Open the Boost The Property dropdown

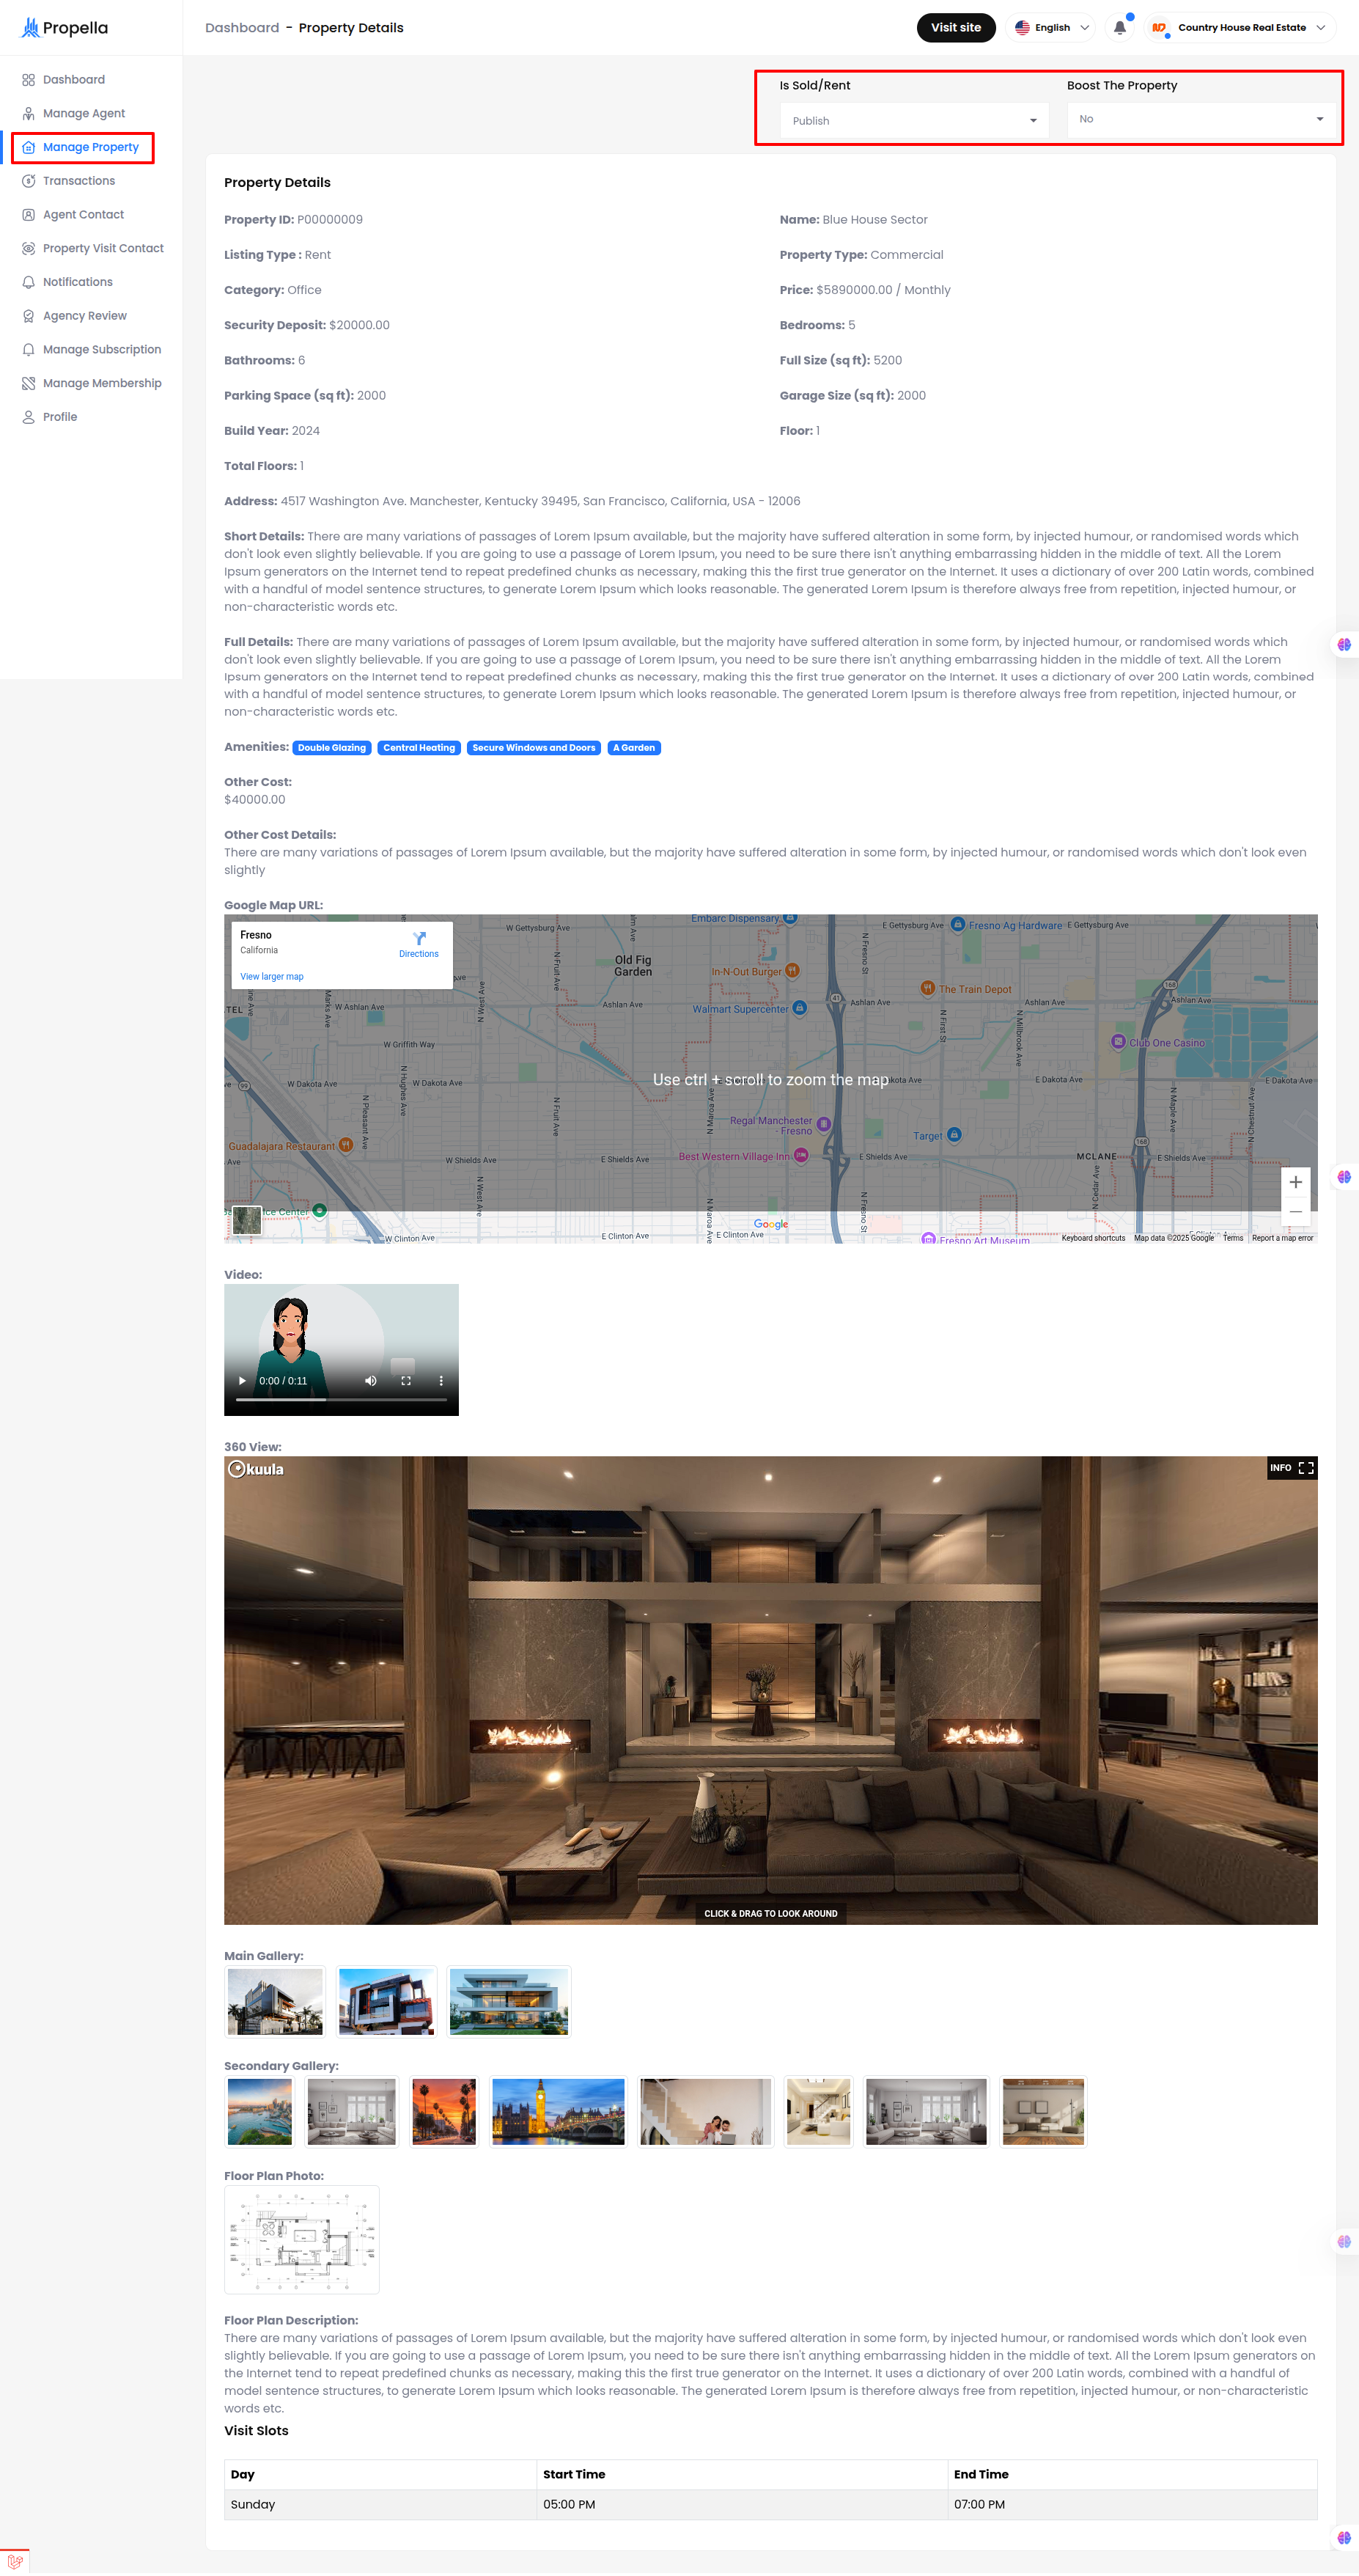point(1200,119)
